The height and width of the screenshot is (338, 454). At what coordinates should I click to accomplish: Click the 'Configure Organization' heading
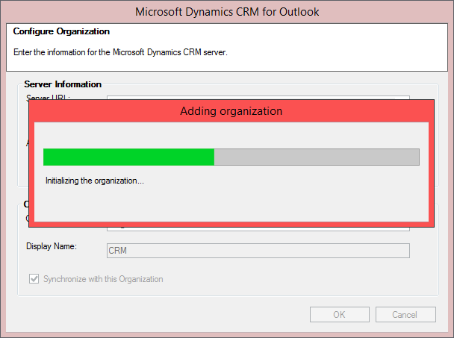click(61, 32)
